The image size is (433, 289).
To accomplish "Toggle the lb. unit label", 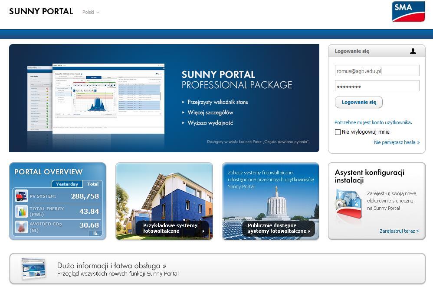I will coord(95,233).
